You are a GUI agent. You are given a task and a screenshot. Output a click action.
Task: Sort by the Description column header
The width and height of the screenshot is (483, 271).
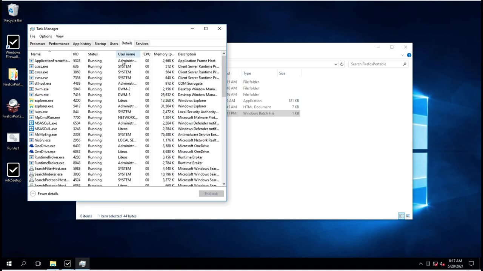pos(198,54)
